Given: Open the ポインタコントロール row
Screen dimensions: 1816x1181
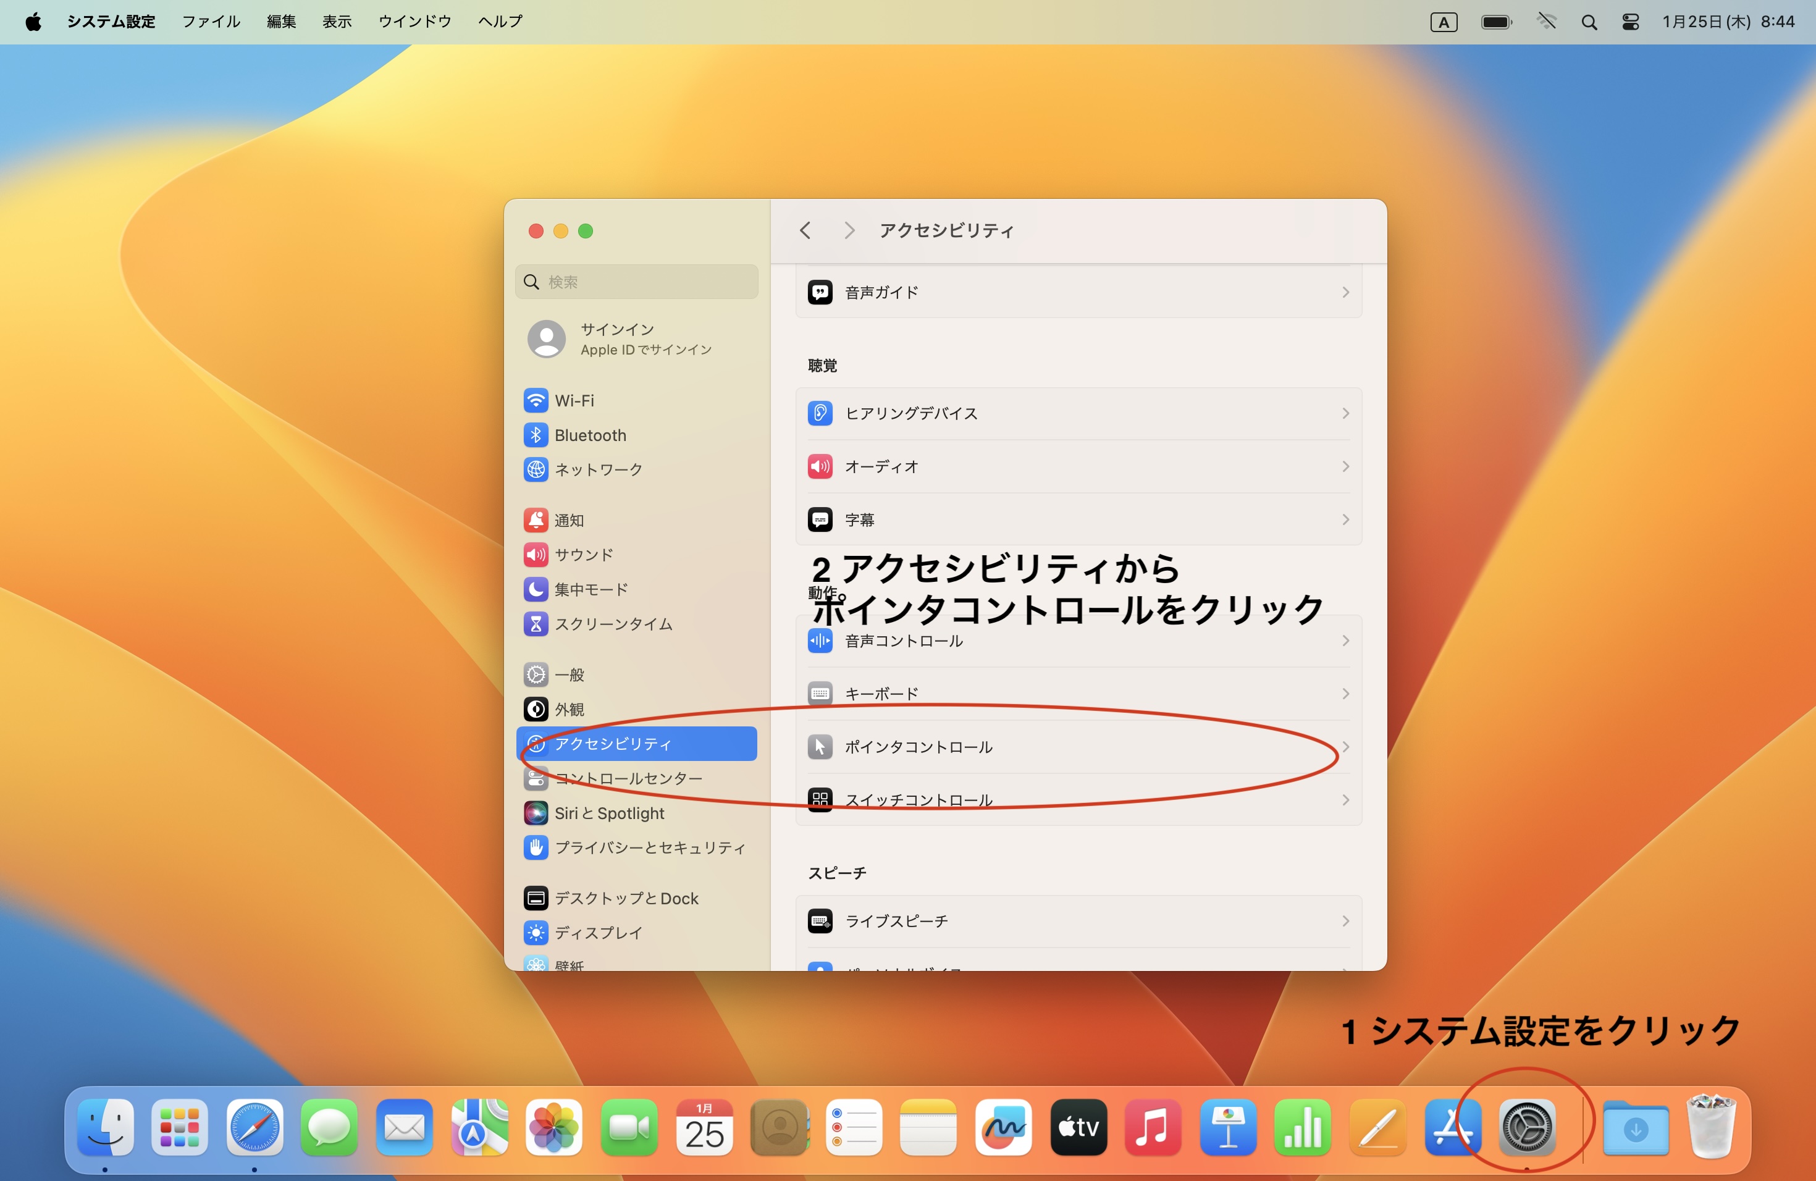Looking at the screenshot, I should 1078,747.
